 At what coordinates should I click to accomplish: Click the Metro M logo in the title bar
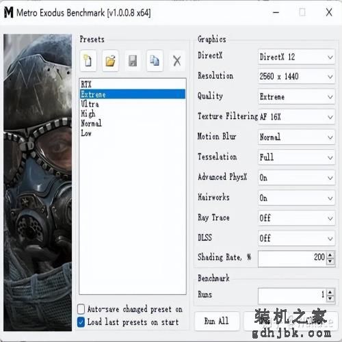coord(9,12)
